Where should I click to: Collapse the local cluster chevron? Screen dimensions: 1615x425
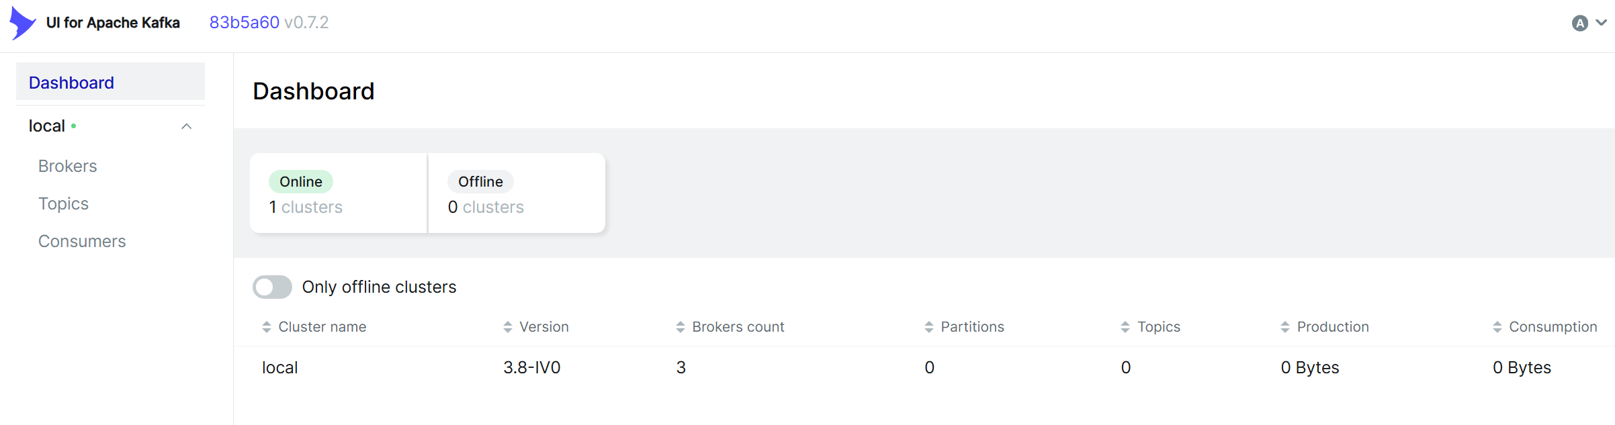pos(187,126)
